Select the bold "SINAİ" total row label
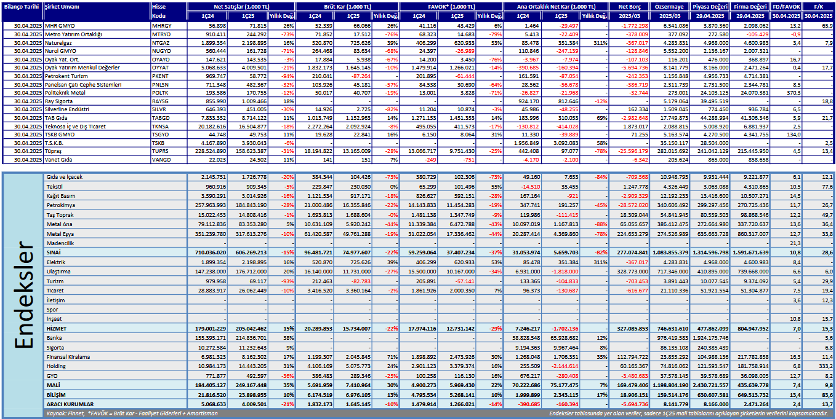 [55, 253]
